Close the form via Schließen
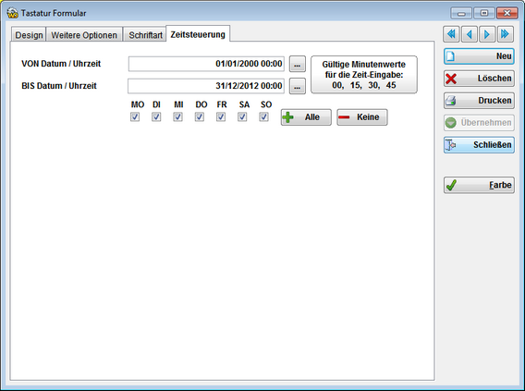 coord(479,145)
